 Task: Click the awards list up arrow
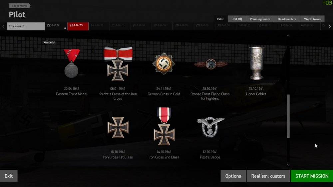[288, 35]
